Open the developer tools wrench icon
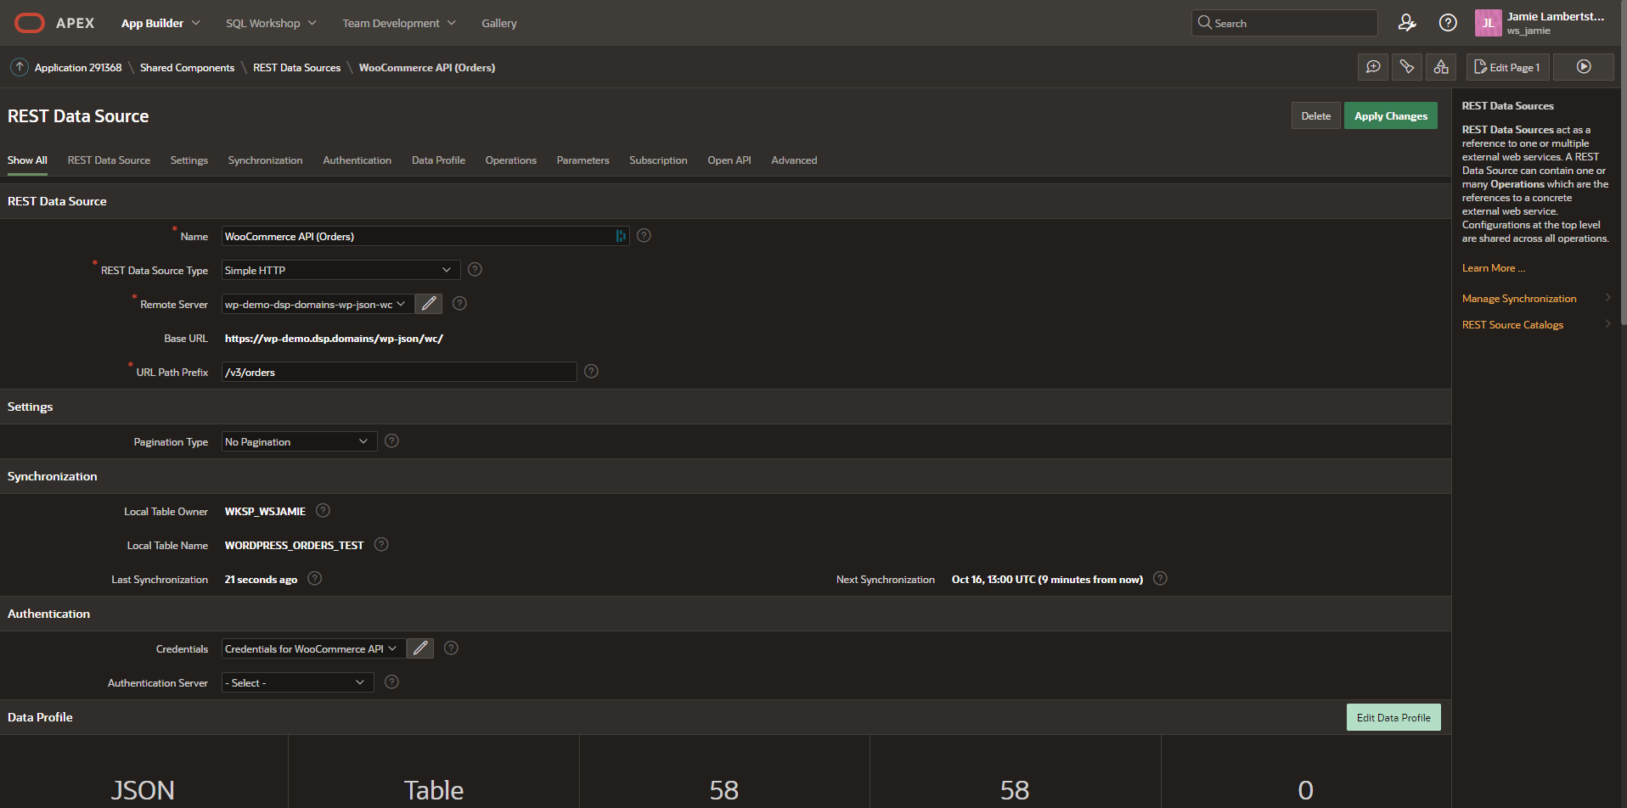 click(x=1407, y=67)
